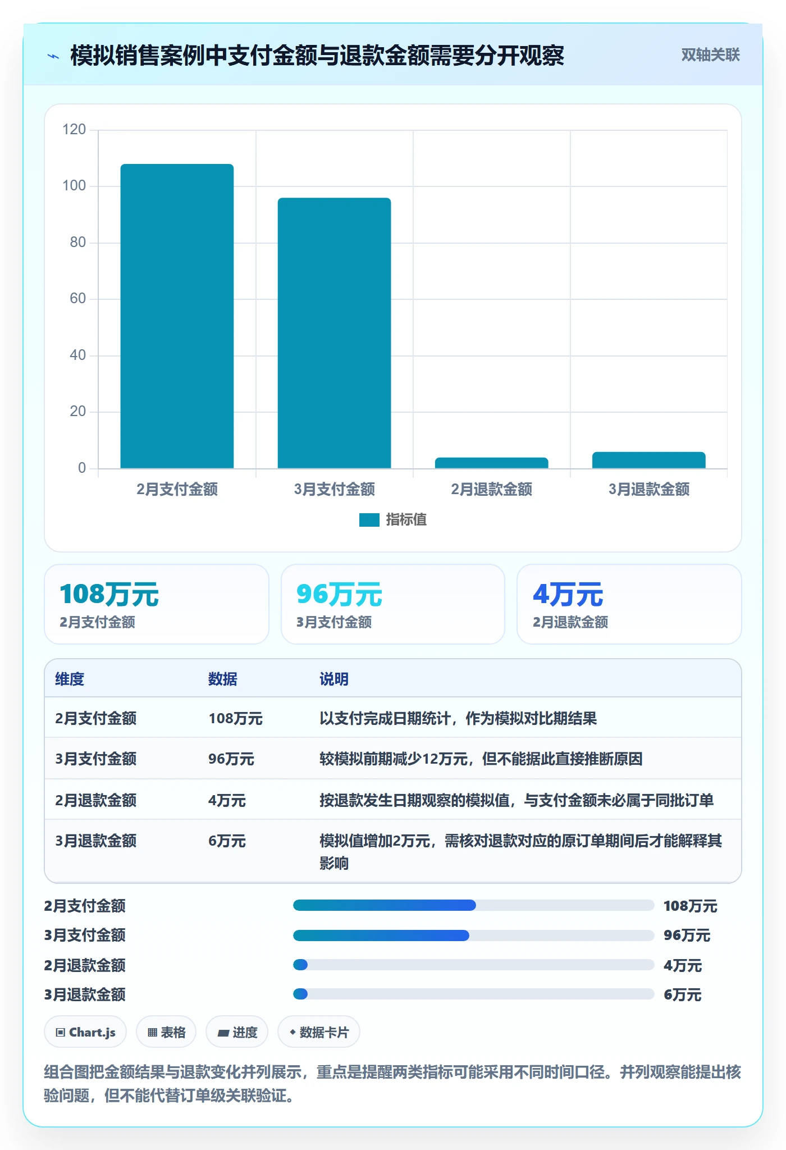The width and height of the screenshot is (786, 1150).
Task: Click the 指标值 legend label
Action: click(x=406, y=520)
